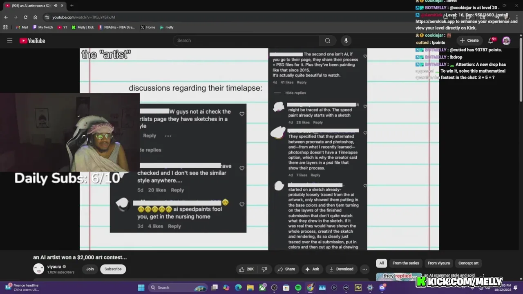Close the YouTube browser tab
The image size is (523, 294).
[x=62, y=6]
